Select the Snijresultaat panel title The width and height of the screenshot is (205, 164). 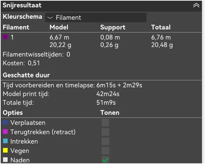point(22,5)
